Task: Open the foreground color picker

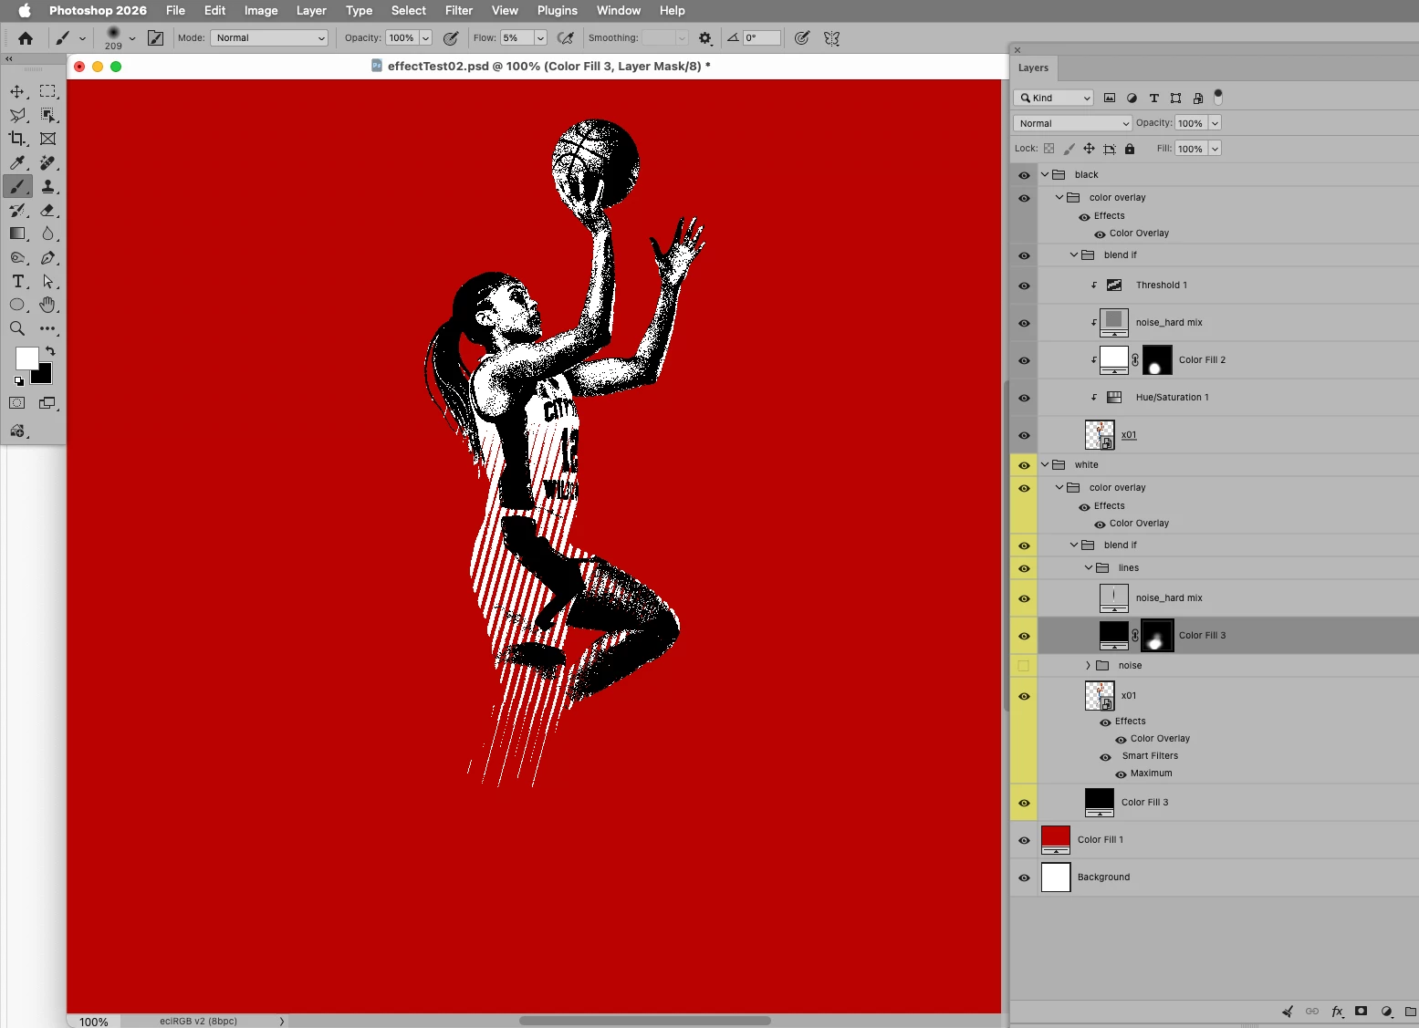Action: click(x=26, y=358)
